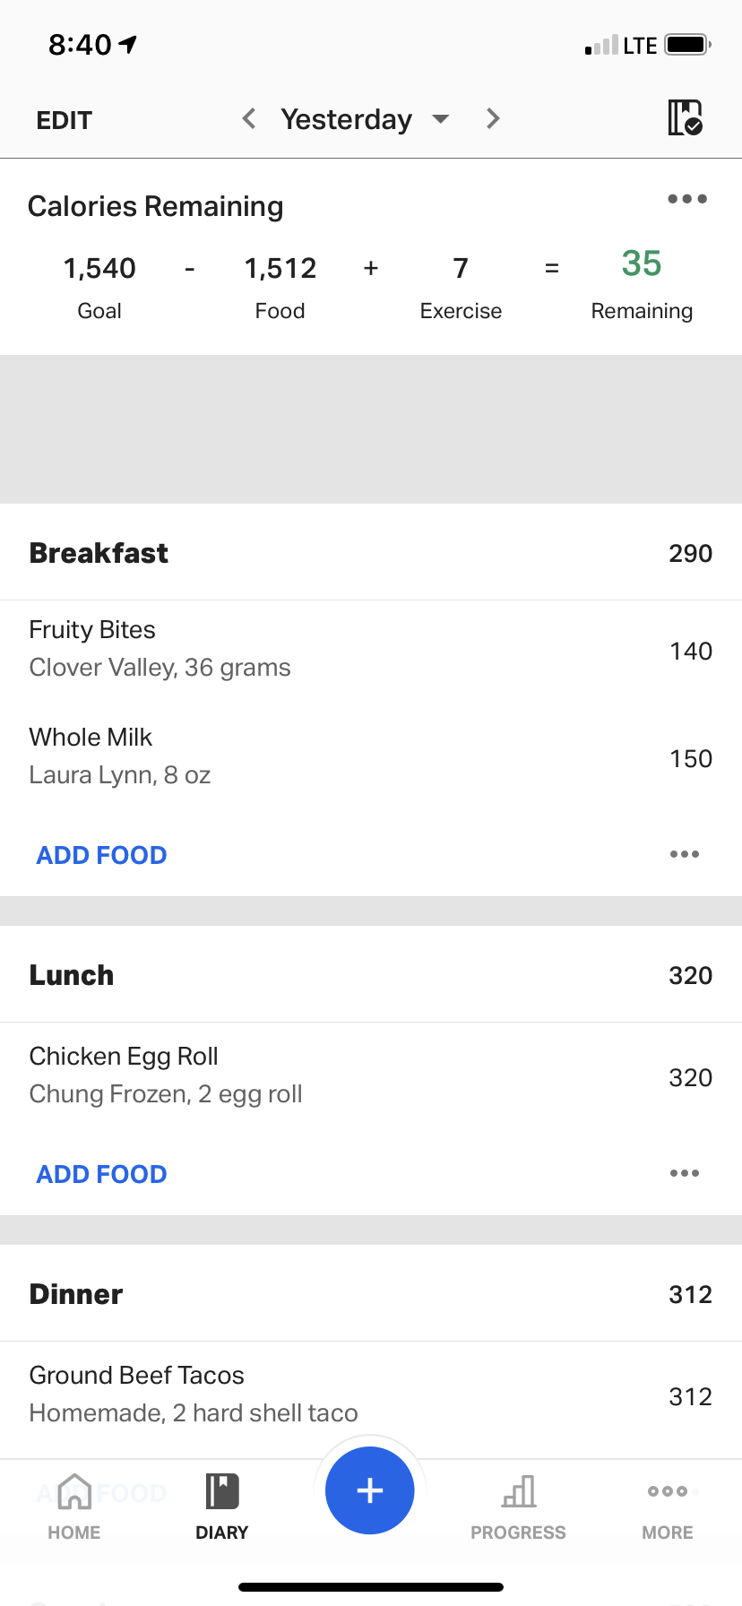Go to previous day arrow
742x1606 pixels.
point(249,118)
